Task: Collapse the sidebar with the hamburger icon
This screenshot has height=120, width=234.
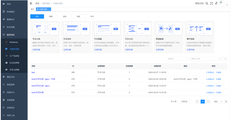Action: tap(31, 3)
